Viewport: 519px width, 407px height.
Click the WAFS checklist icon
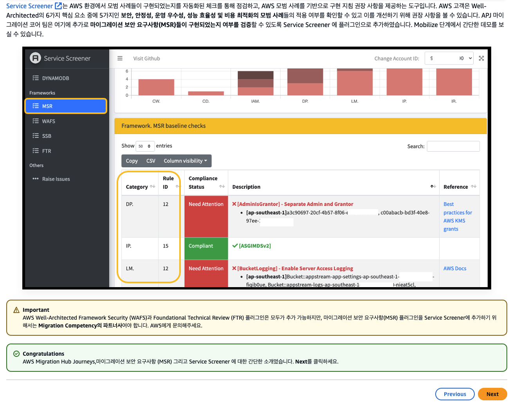(x=36, y=121)
